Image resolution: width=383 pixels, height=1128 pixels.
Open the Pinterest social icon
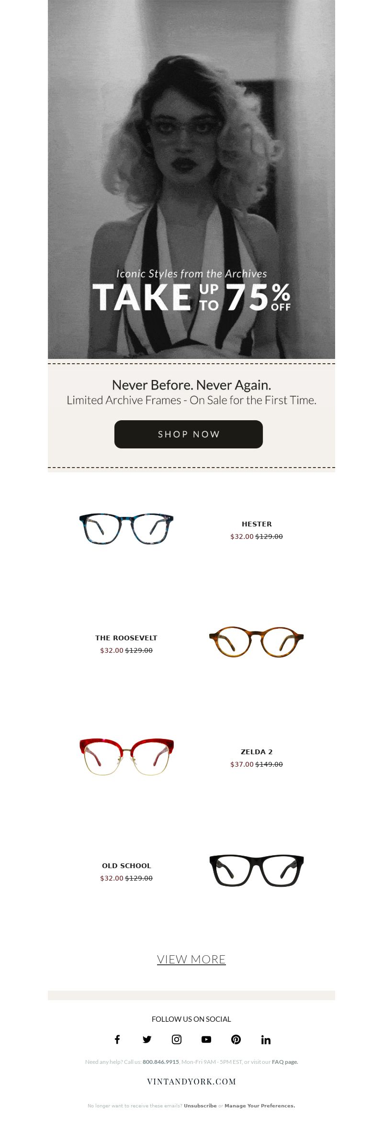point(236,1039)
